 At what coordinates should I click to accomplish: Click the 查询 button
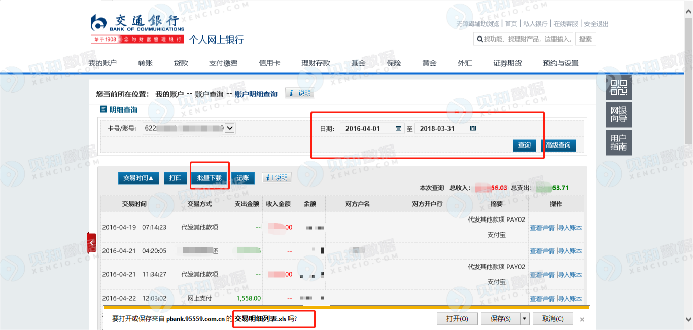pyautogui.click(x=525, y=145)
